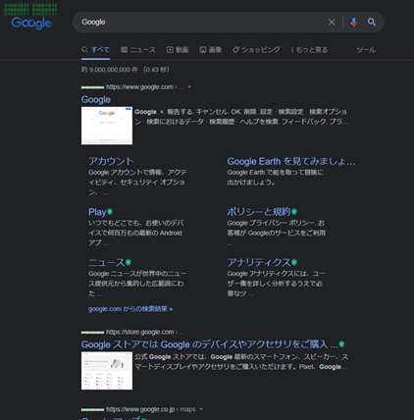This screenshot has width=414, height=420.
Task: Focus the search input containing Google
Action: pyautogui.click(x=203, y=22)
